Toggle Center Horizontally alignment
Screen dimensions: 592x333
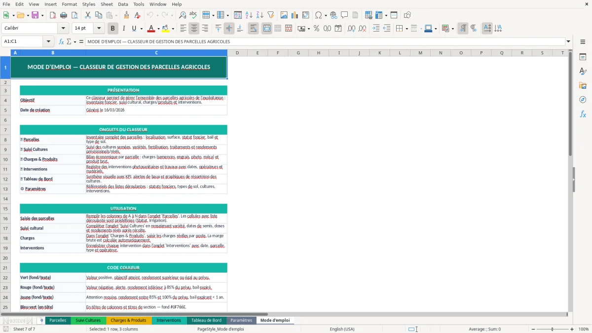tap(194, 29)
